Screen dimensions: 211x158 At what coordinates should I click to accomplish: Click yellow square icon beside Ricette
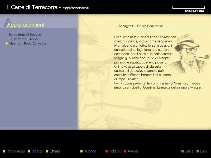point(29,151)
